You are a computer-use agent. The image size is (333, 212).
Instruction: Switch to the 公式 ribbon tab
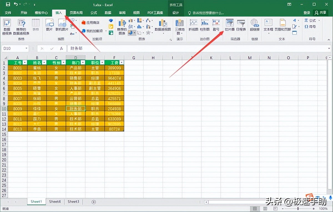[94, 13]
